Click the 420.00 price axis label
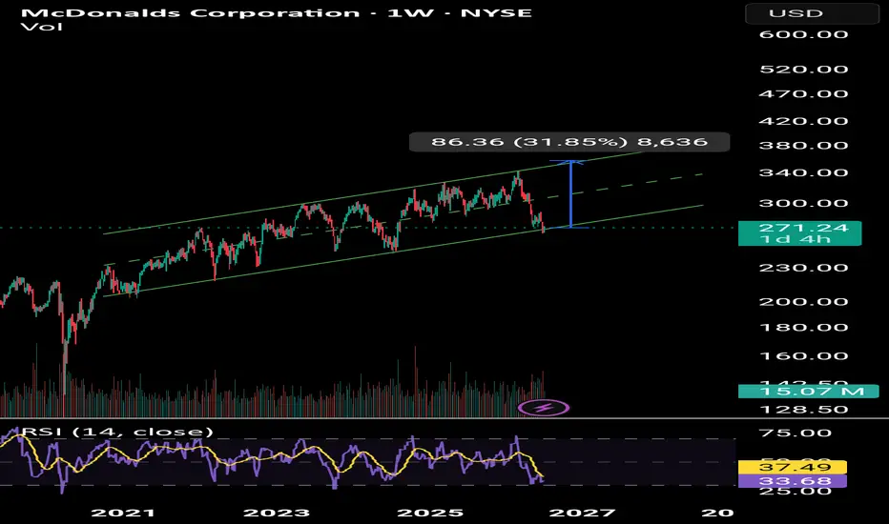 pos(803,121)
